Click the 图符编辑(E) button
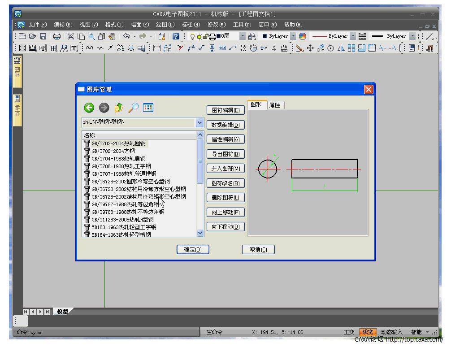Screen dimensions: 451x347 coord(226,110)
